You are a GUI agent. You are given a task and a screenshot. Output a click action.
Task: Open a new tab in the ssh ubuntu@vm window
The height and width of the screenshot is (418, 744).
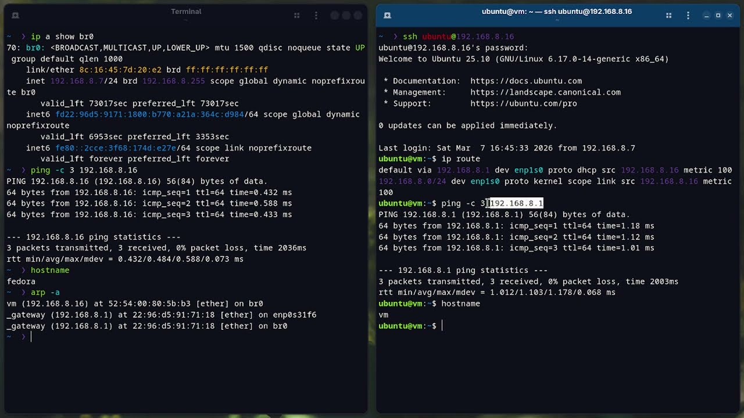pos(388,16)
